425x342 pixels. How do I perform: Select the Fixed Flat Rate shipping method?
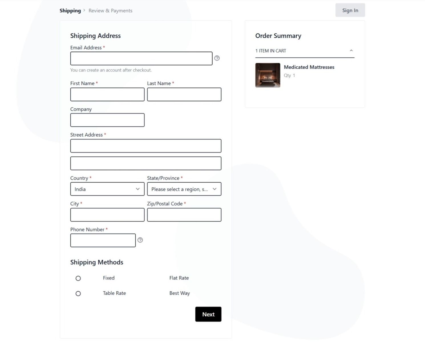click(78, 278)
